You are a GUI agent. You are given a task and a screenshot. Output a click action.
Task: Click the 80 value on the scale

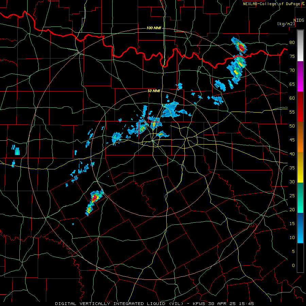[292, 42]
